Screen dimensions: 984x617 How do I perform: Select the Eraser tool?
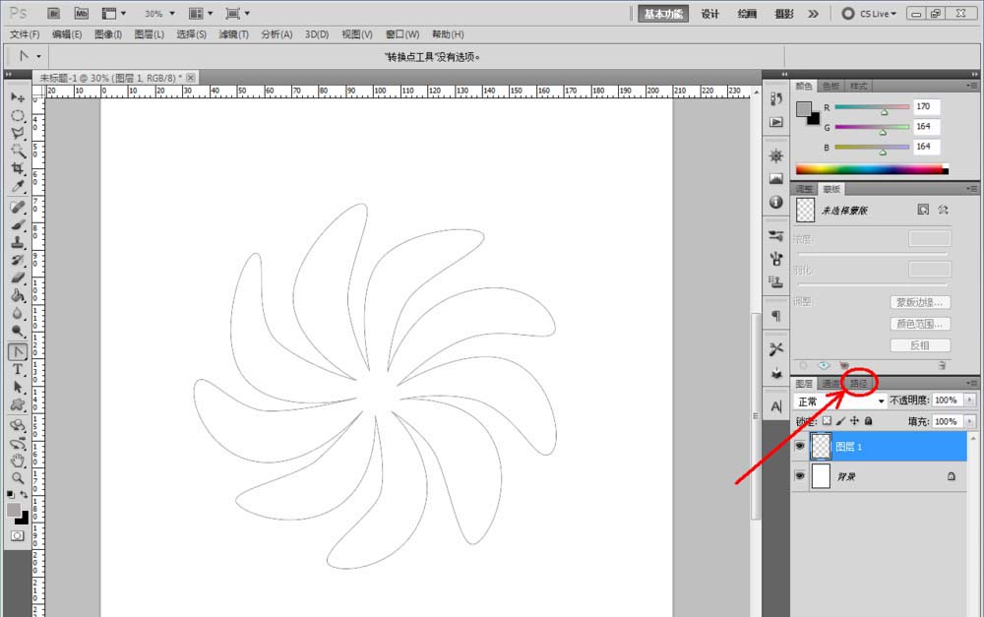pos(18,278)
